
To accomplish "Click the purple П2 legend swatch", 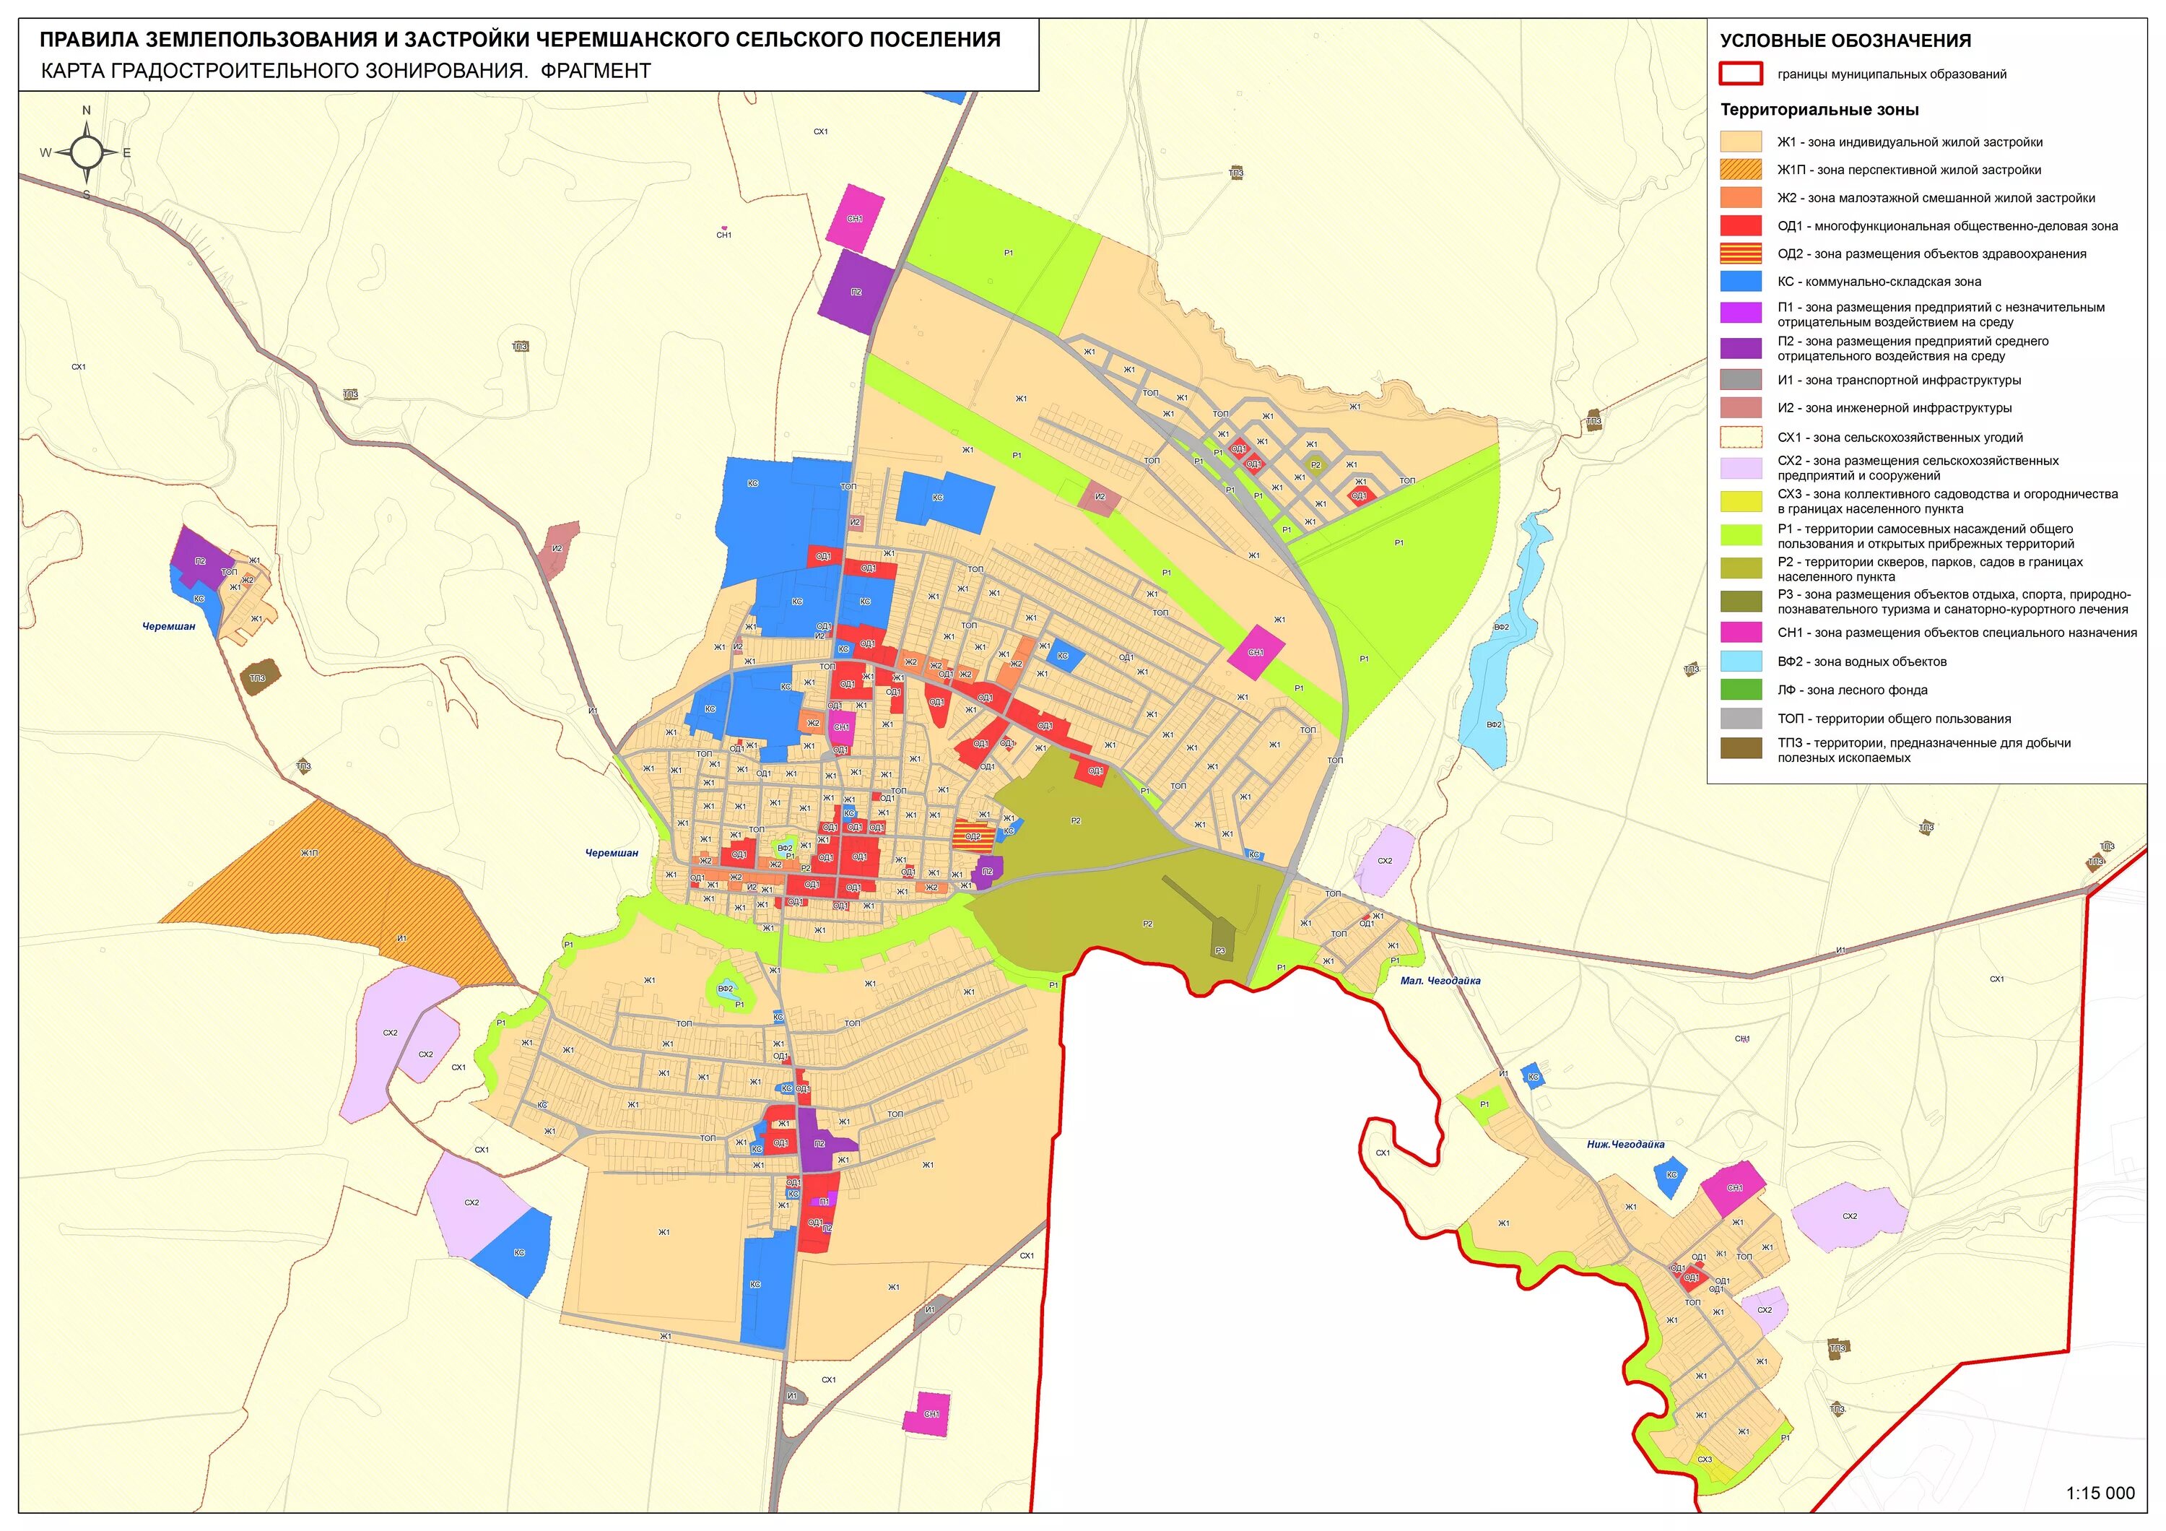I will click(x=1741, y=348).
